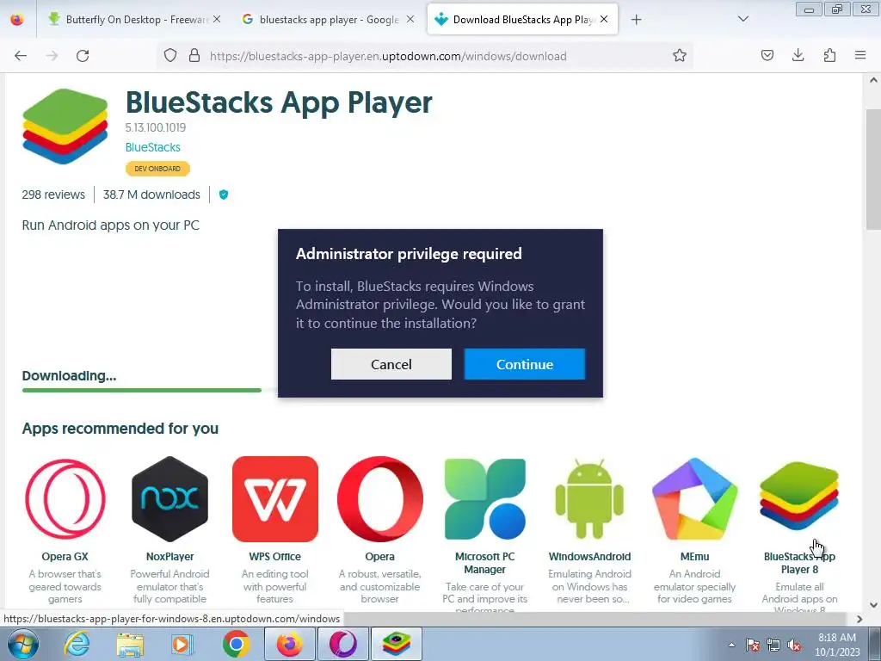Click the vertical scrollbar thumb

tap(873, 169)
